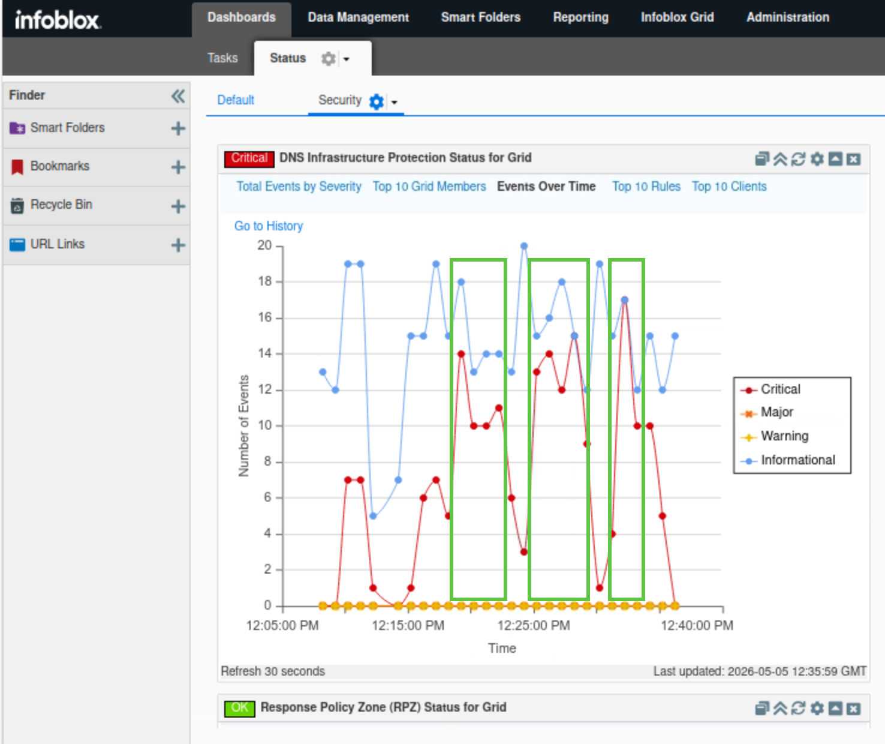This screenshot has height=744, width=885.
Task: Click the green OK status badge
Action: (x=239, y=708)
